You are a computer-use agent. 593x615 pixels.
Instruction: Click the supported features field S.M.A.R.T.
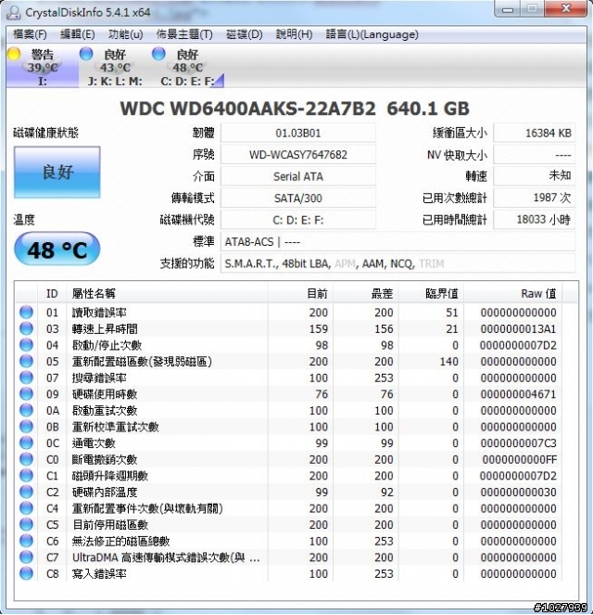click(x=397, y=263)
